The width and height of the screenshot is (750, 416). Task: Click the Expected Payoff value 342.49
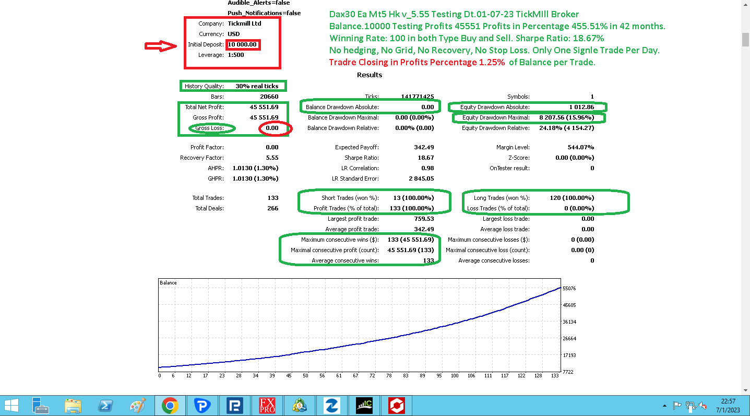(423, 147)
